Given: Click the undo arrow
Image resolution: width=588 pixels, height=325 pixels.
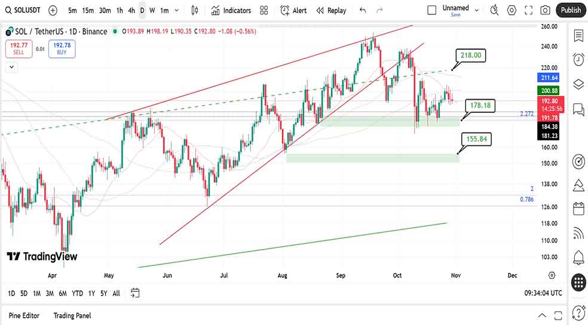Looking at the screenshot, I should (x=363, y=10).
